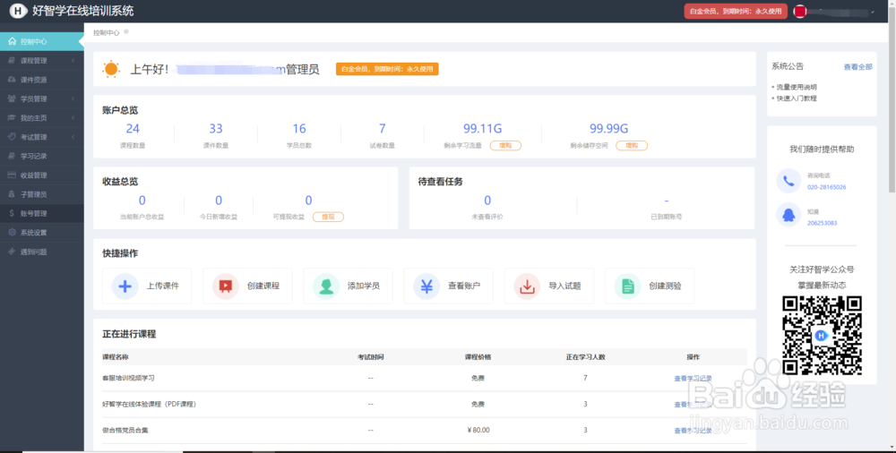Click the 创建测验 quick action card
Viewport: 896px width, 453px height.
pyautogui.click(x=649, y=286)
